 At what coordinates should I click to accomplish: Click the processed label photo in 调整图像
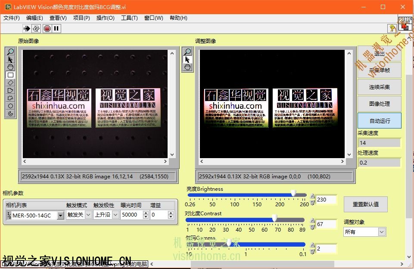pyautogui.click(x=272, y=104)
